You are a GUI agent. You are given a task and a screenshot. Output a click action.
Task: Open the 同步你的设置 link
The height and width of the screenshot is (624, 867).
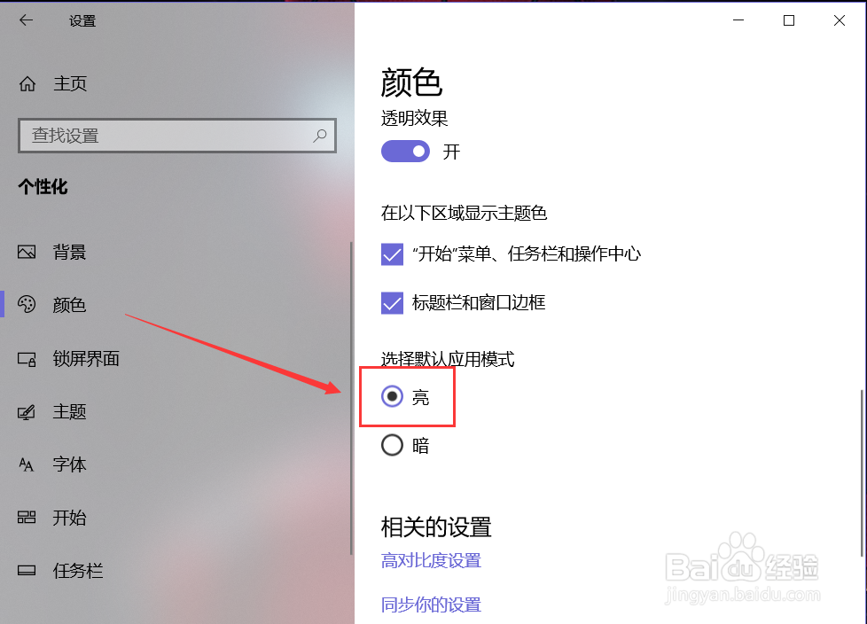[x=431, y=604]
